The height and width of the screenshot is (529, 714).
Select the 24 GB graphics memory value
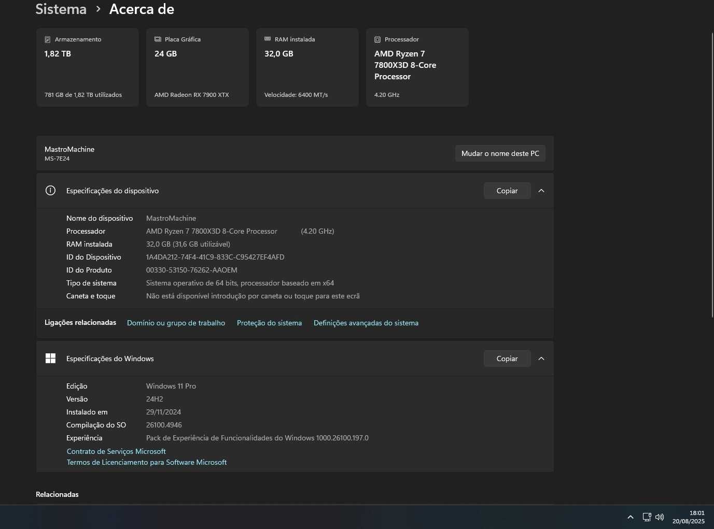[x=165, y=54]
